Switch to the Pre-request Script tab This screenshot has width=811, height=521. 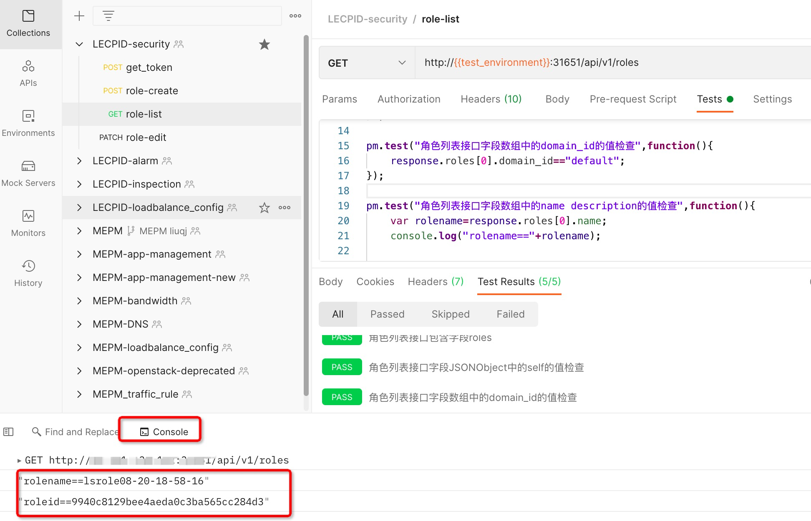633,99
